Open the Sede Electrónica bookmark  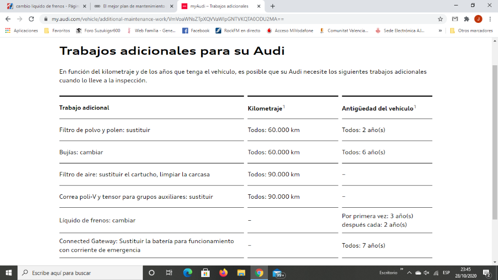point(400,30)
